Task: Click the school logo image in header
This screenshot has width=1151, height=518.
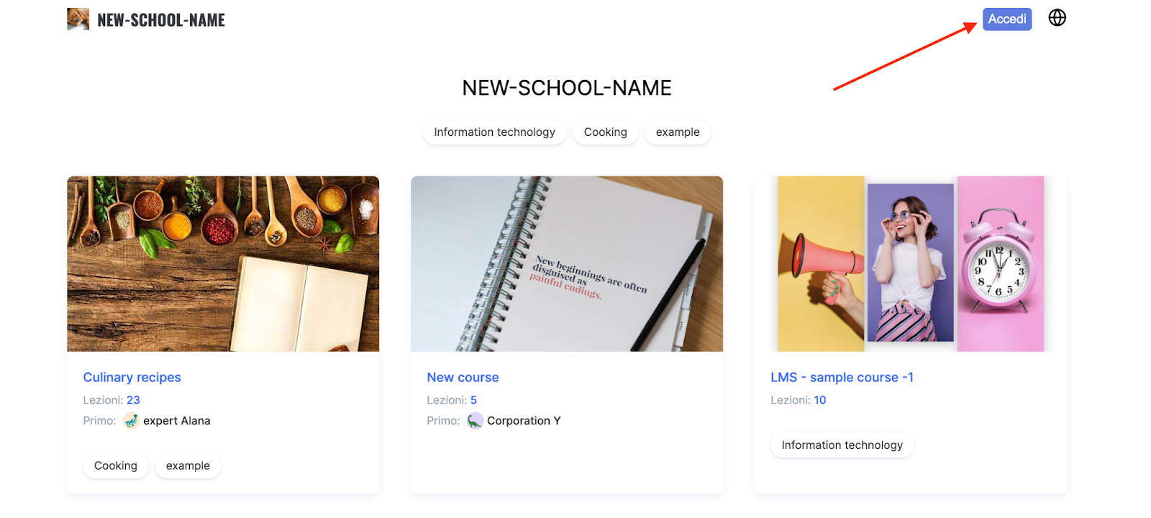Action: [x=78, y=19]
